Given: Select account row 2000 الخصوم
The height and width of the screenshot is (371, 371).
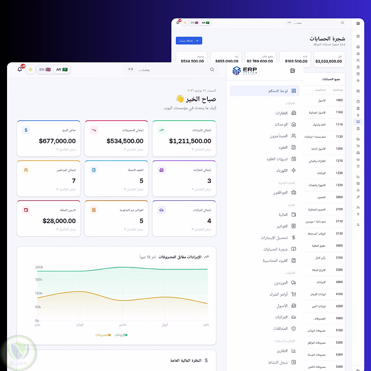Looking at the screenshot, I should tap(324, 197).
